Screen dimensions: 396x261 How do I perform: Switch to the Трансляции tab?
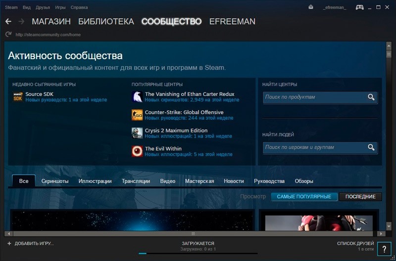[x=136, y=181]
